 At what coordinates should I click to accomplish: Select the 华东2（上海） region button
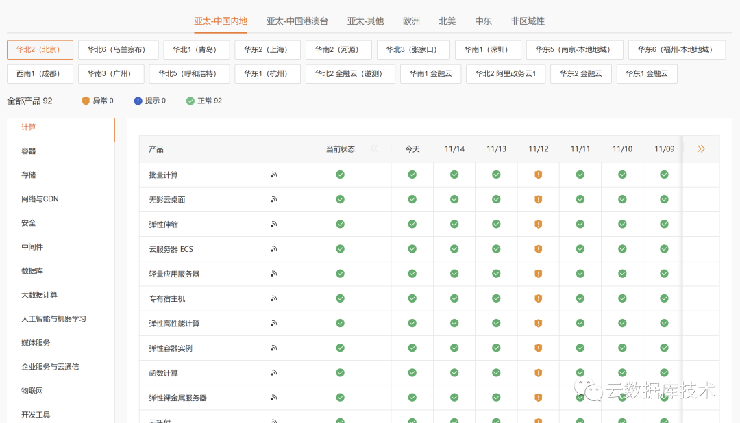pos(267,50)
